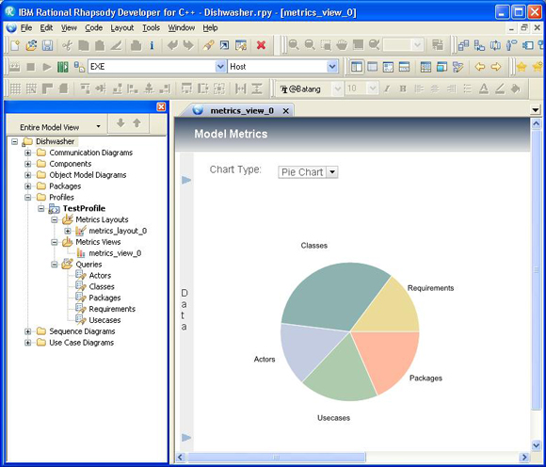Click the Save icon in toolbar
Viewport: 546px width, 467px height.
click(48, 45)
